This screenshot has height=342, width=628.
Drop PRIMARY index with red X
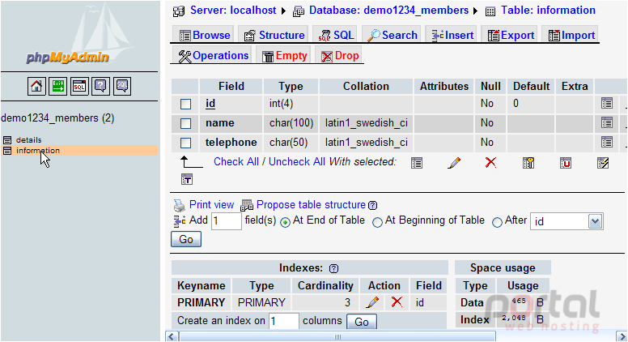click(x=397, y=302)
